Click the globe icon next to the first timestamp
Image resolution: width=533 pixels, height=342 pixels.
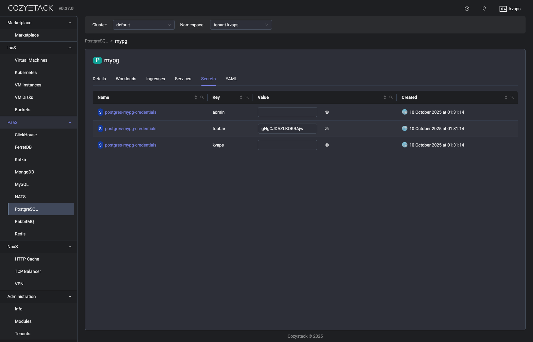click(x=405, y=112)
